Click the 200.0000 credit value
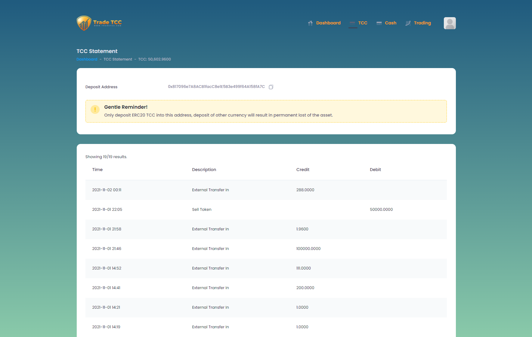This screenshot has height=337, width=532. 305,288
